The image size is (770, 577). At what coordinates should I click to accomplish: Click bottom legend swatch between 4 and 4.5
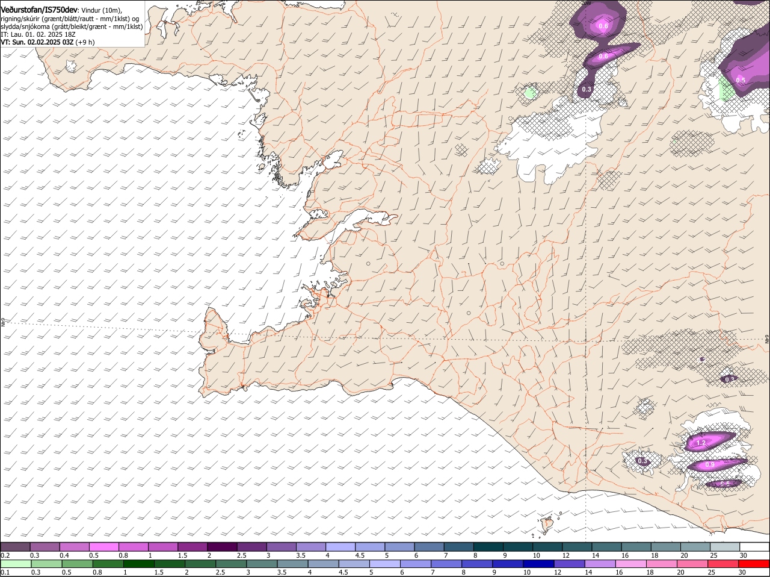pos(324,564)
